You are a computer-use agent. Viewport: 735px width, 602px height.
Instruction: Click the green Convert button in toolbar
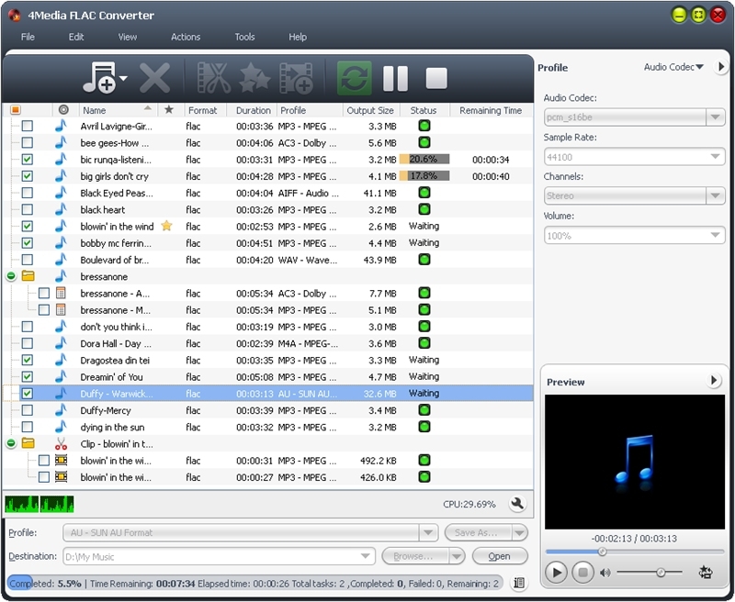coord(354,77)
